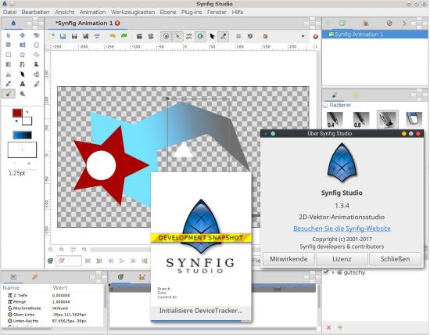Screen dimensions: 430x335
Task: Expand the gutschy layer group
Action: [x=333, y=272]
